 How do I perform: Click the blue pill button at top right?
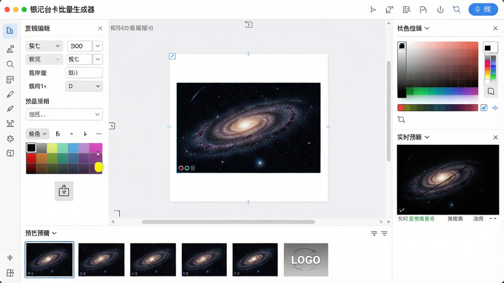(483, 9)
